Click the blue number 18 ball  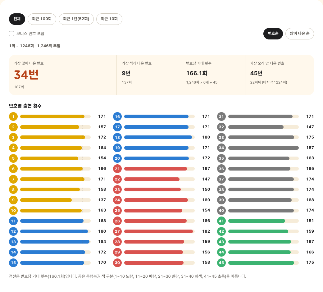click(117, 137)
